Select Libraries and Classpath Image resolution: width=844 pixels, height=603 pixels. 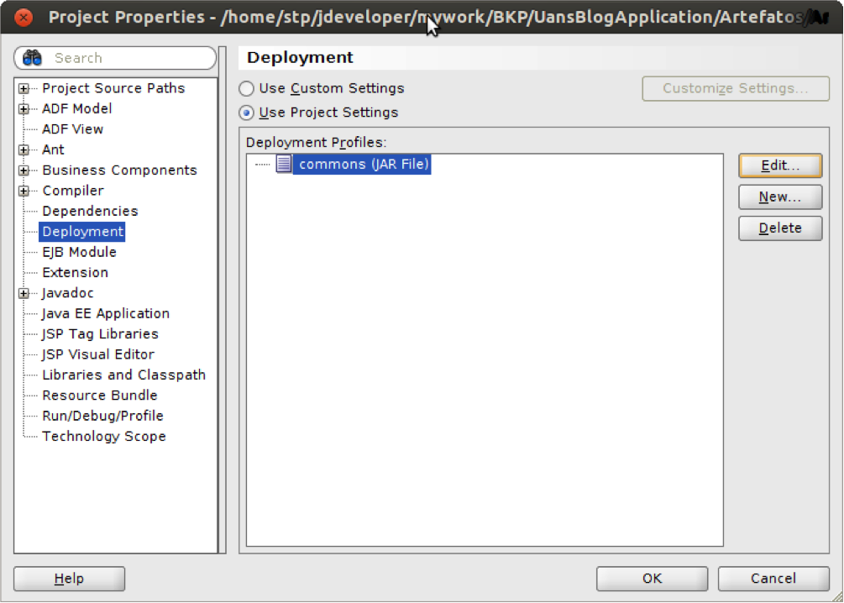[x=123, y=375]
